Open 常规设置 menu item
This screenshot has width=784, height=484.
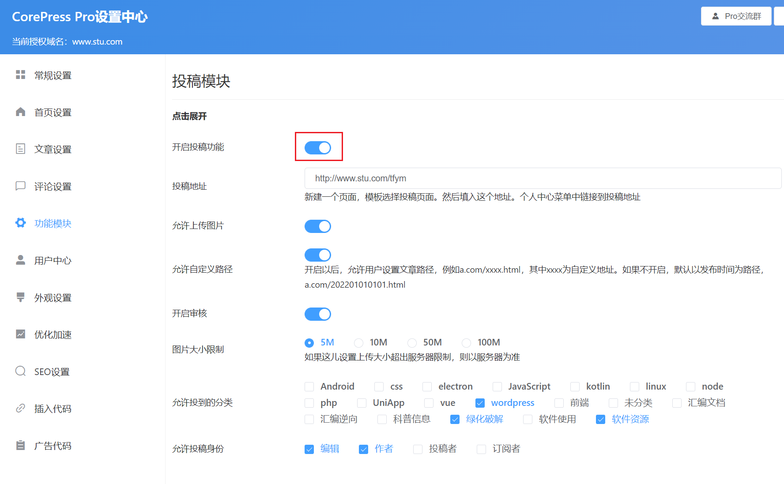pos(53,75)
